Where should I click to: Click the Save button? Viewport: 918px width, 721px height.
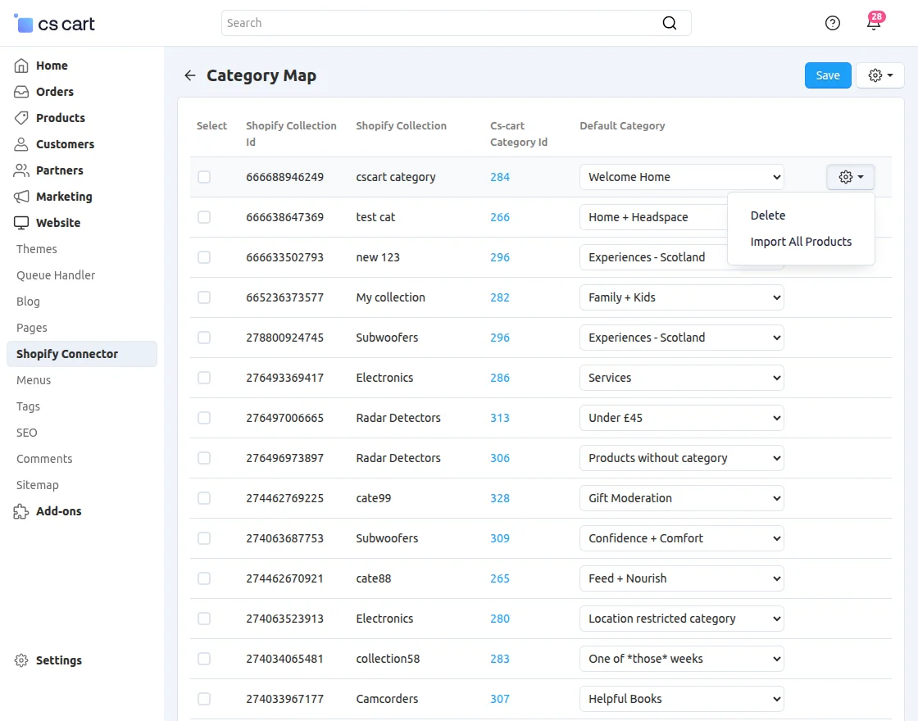[827, 75]
